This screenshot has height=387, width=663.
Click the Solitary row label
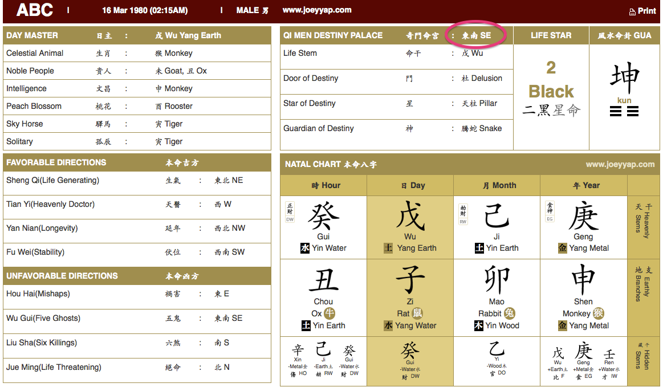pos(19,142)
